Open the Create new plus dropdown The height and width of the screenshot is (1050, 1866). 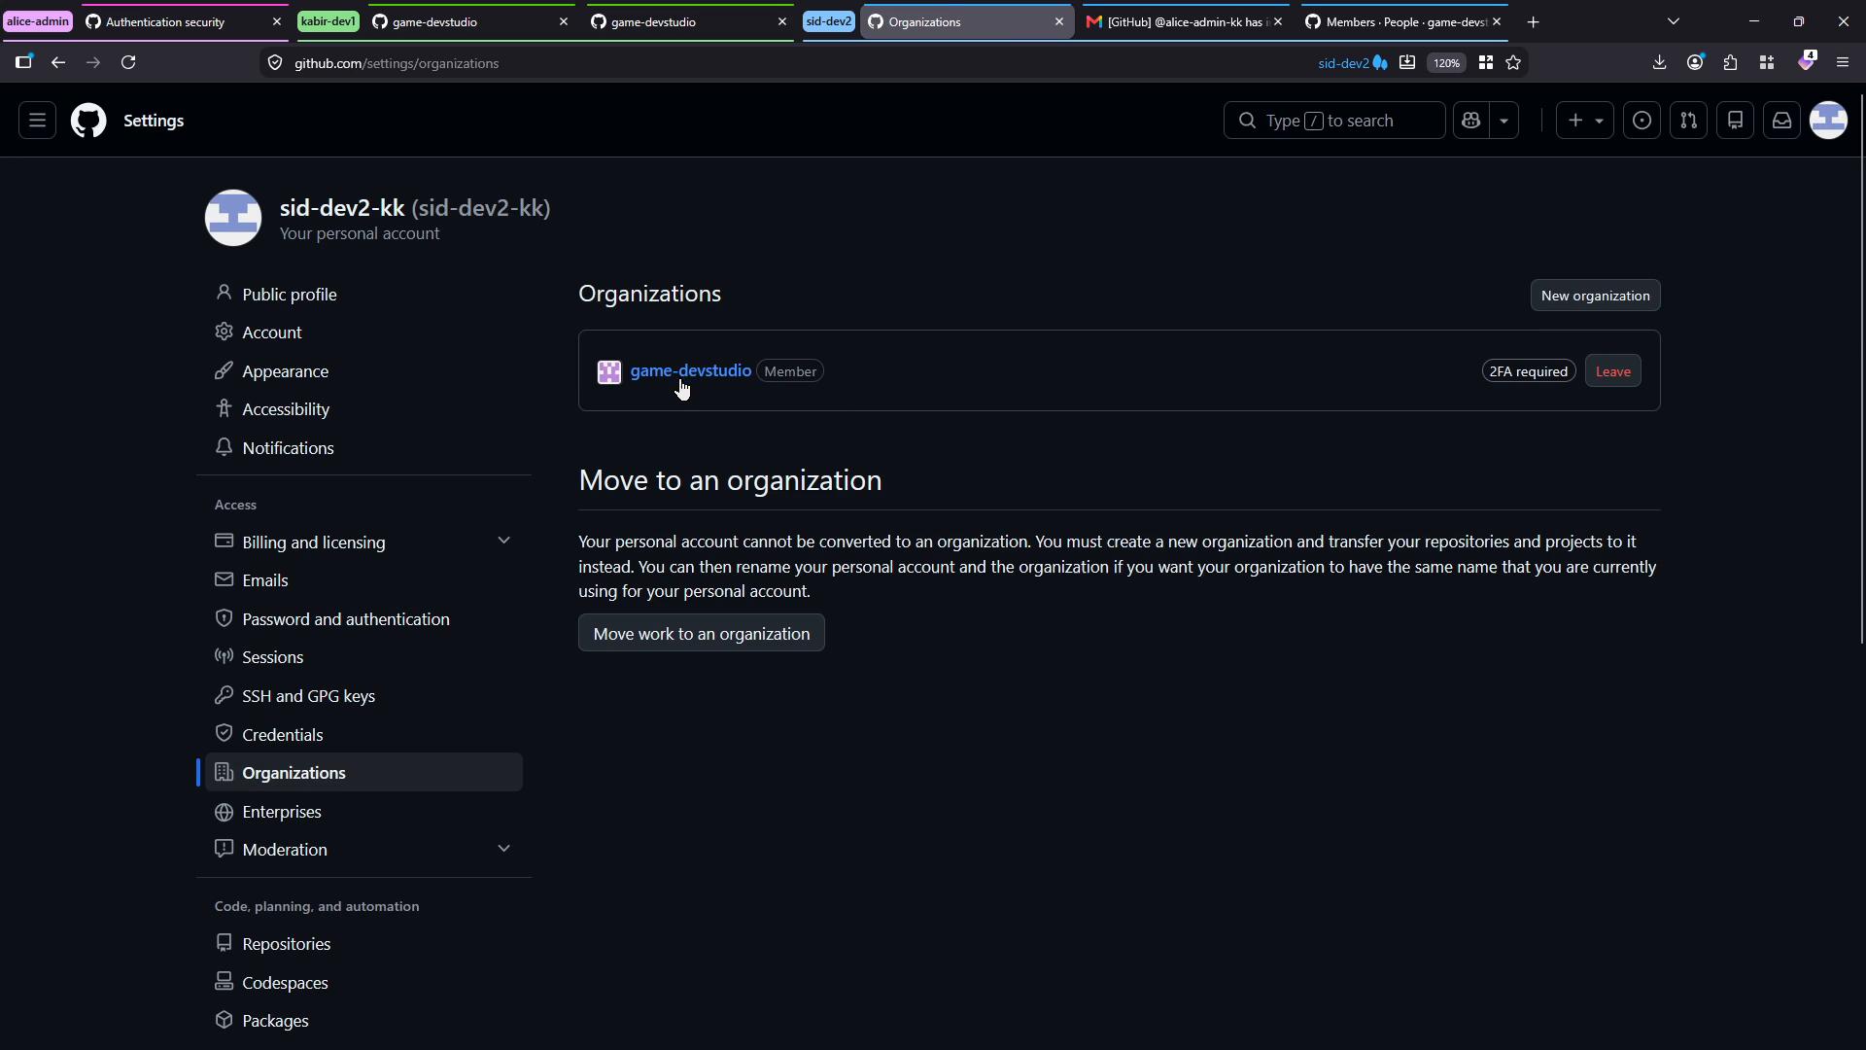coord(1584,121)
